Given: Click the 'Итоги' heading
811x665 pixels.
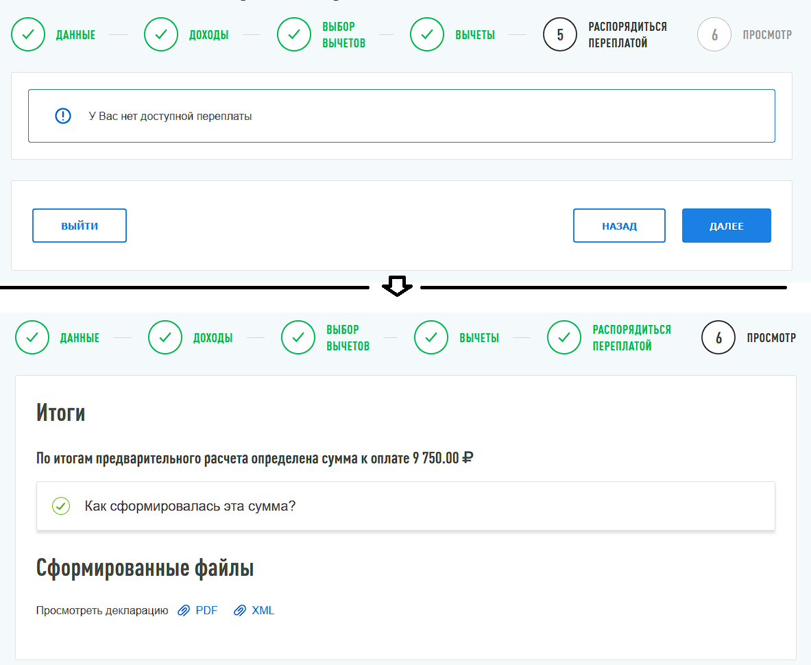Looking at the screenshot, I should coord(60,413).
